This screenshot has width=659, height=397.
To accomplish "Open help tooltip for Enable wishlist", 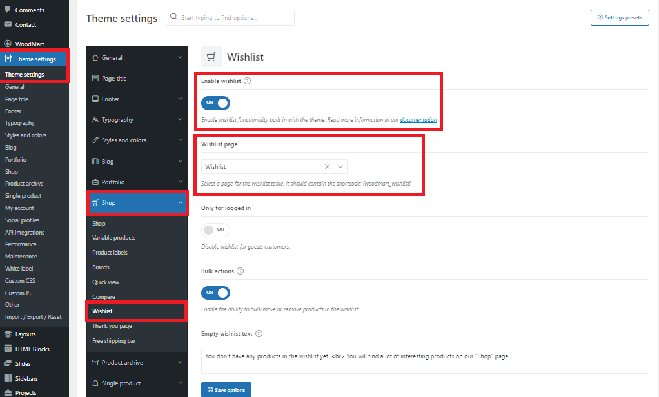I will 248,81.
